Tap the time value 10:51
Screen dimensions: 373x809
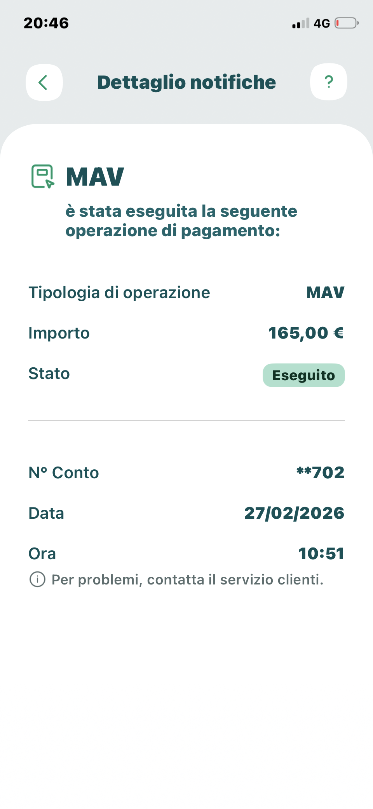point(321,554)
